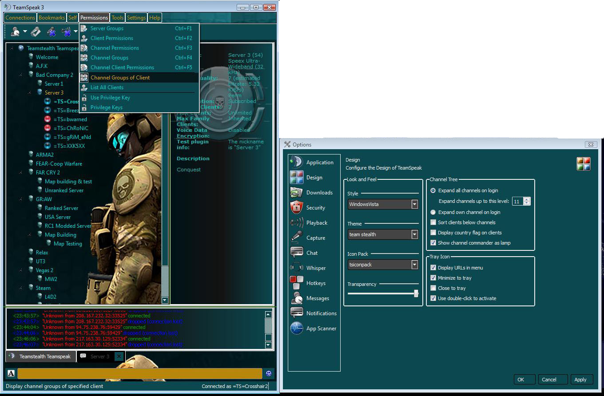
Task: Click the Whisper headset icon
Action: click(296, 268)
